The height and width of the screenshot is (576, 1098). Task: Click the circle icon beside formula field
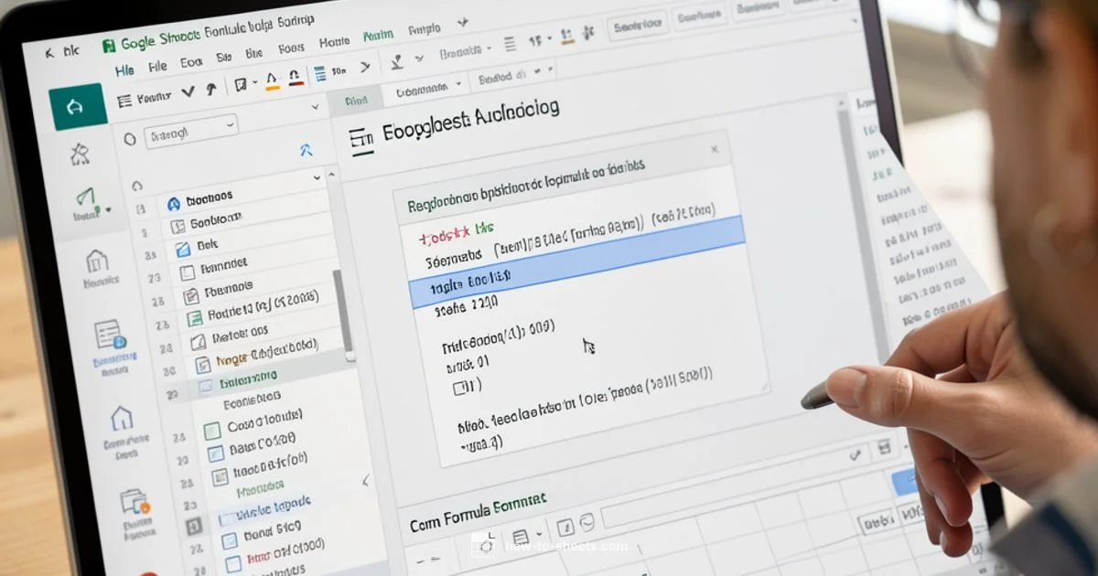[587, 522]
